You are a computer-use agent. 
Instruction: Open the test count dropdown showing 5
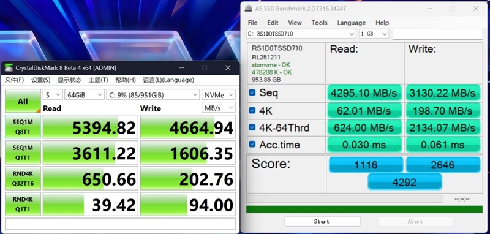coord(53,95)
